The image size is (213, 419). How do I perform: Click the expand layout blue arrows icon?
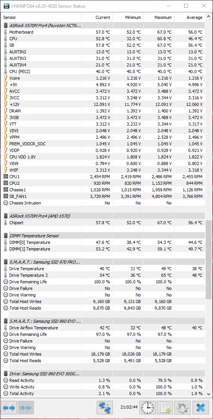(9, 408)
